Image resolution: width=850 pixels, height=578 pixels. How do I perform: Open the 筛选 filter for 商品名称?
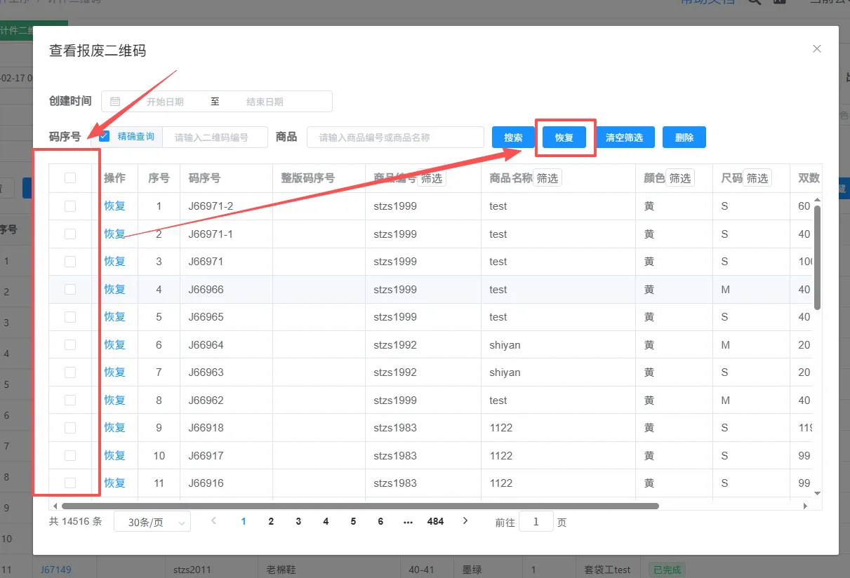tap(547, 178)
